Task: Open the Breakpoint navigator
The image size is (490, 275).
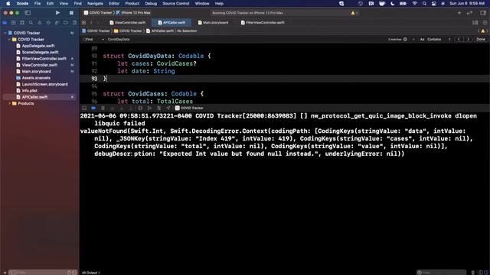Action: [x=66, y=23]
